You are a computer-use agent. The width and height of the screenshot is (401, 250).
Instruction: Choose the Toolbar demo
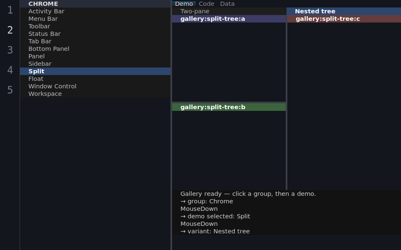pyautogui.click(x=95, y=26)
